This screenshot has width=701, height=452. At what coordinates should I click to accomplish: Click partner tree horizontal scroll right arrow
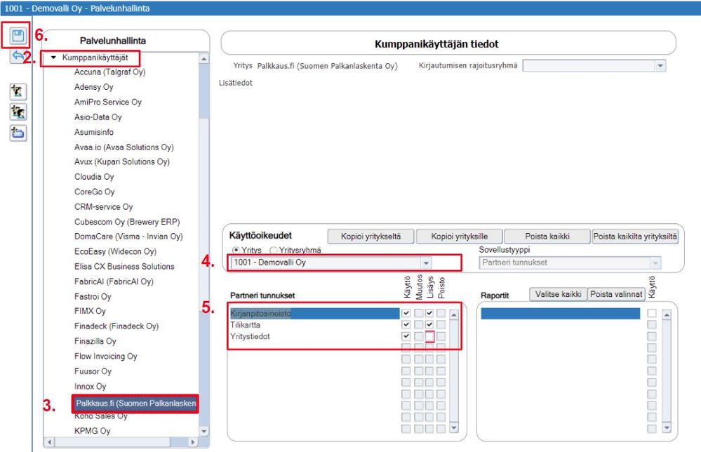(x=193, y=442)
